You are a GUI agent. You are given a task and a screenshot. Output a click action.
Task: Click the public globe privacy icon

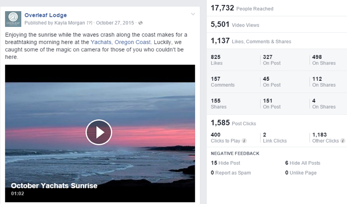pyautogui.click(x=140, y=23)
